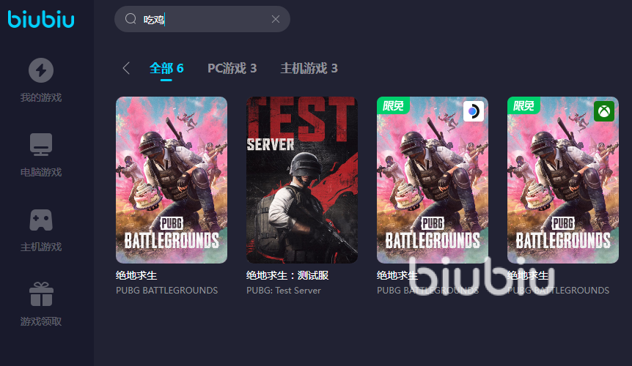Open the game claim gift icon

pyautogui.click(x=41, y=294)
